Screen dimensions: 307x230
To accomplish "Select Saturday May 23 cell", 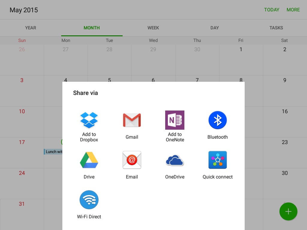I will 285,153.
